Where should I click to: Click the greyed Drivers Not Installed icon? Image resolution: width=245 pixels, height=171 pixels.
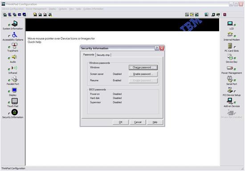[x=230, y=112]
